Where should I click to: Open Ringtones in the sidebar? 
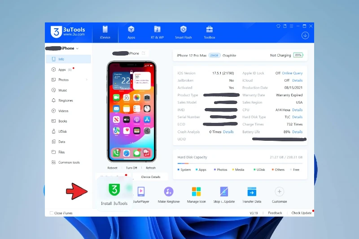pos(69,100)
